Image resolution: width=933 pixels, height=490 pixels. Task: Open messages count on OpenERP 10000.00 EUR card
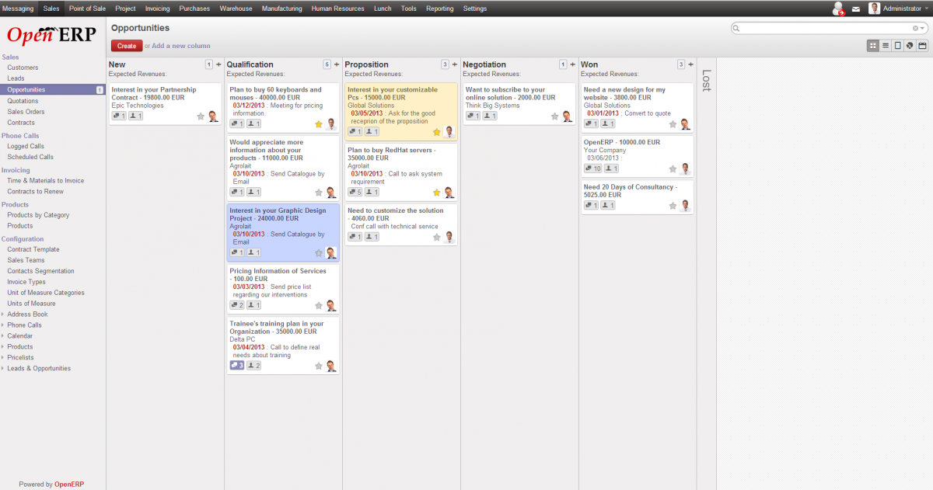pos(592,168)
